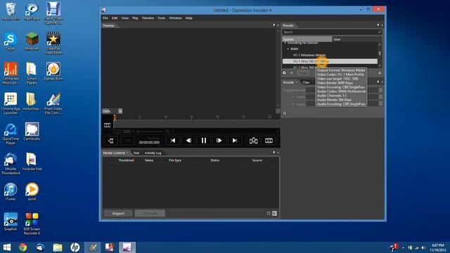Collapse the WMV preset group
Screen dimensions: 450x253
point(288,49)
